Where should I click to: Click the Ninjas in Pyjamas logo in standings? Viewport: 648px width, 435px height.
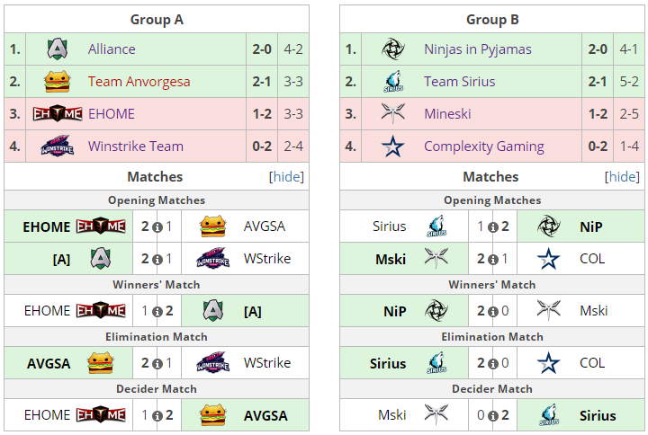[x=393, y=49]
